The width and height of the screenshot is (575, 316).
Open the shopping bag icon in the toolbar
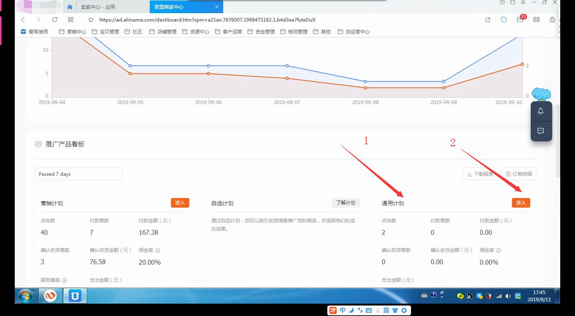pyautogui.click(x=552, y=19)
